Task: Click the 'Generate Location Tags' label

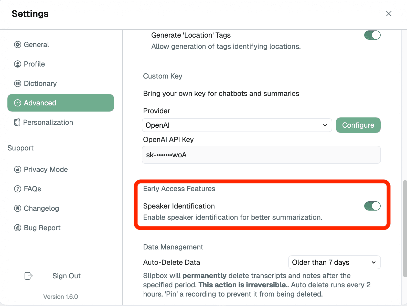Action: pos(191,35)
